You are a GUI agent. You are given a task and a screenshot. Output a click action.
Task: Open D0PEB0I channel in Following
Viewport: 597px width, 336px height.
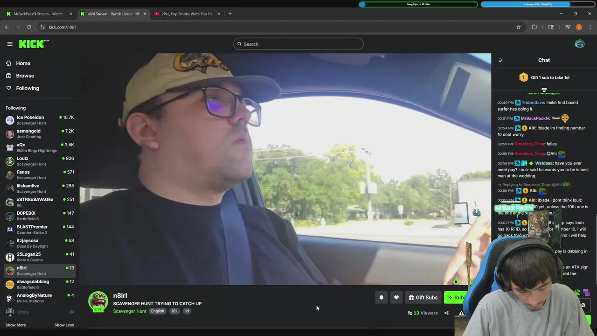[39, 216]
